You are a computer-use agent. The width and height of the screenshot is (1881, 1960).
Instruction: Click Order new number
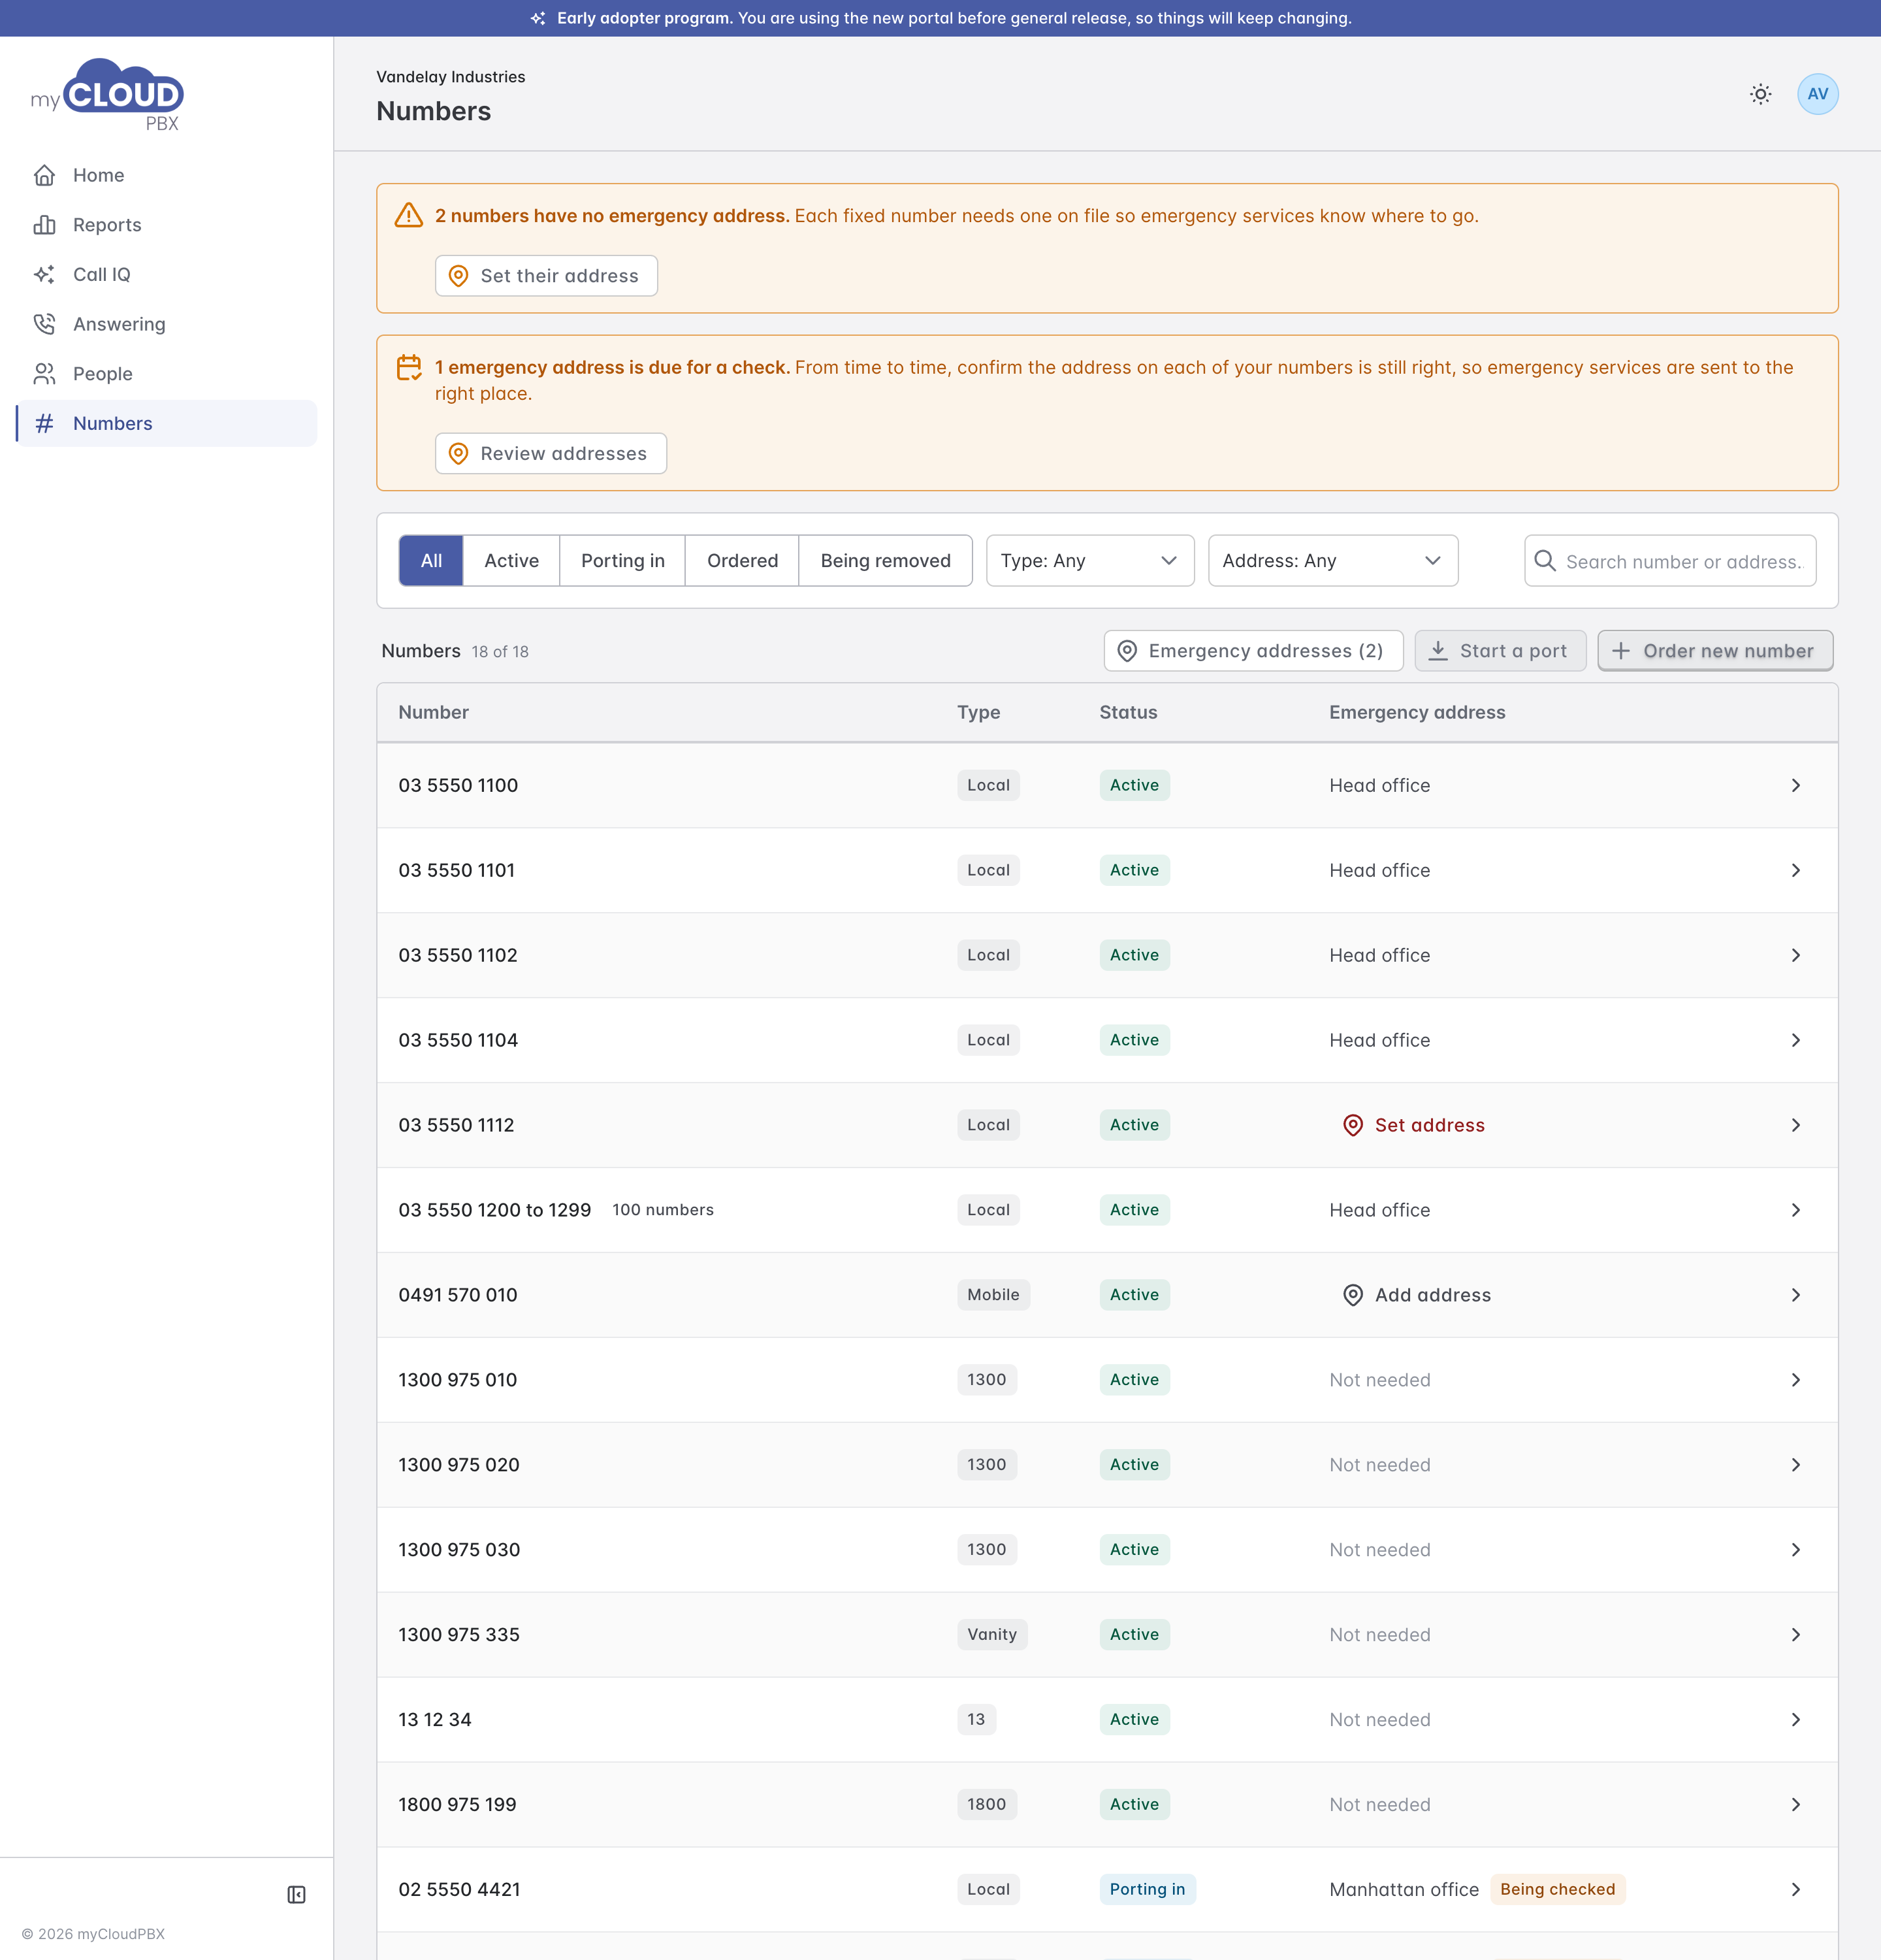[1715, 651]
